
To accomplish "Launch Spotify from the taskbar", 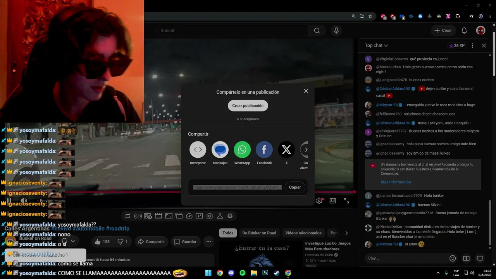I will [243, 273].
